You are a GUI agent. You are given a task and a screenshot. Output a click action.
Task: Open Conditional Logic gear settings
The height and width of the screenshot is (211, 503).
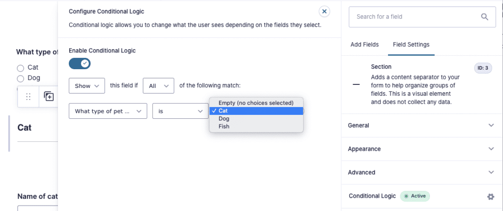pos(491,197)
